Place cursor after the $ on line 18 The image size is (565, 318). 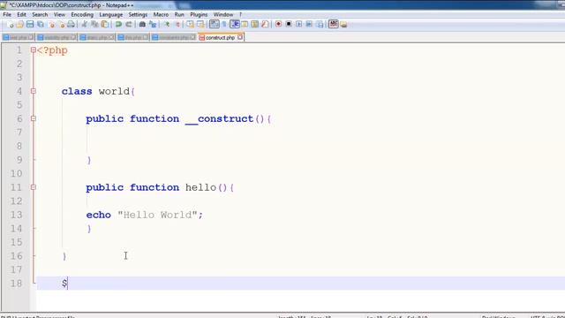(68, 284)
